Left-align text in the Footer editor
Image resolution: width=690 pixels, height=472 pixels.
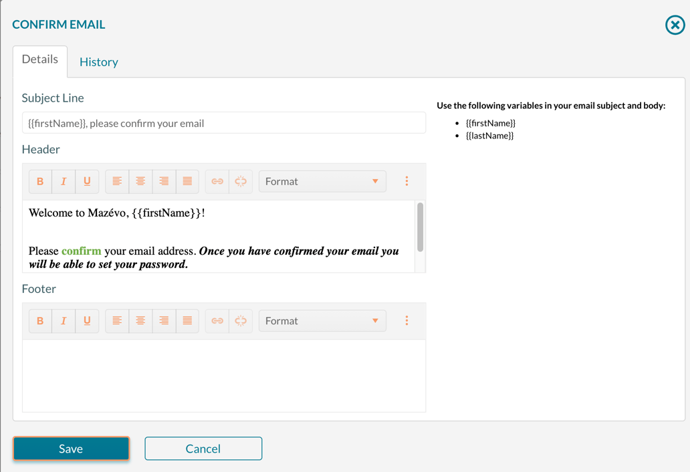[x=116, y=321]
